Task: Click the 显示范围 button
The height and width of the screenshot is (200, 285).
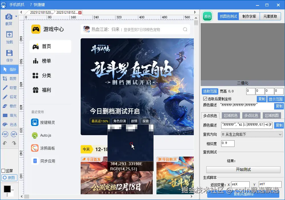Action: (276, 99)
